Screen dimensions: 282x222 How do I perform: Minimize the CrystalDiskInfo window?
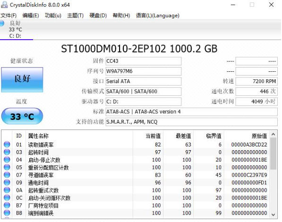[233, 5]
